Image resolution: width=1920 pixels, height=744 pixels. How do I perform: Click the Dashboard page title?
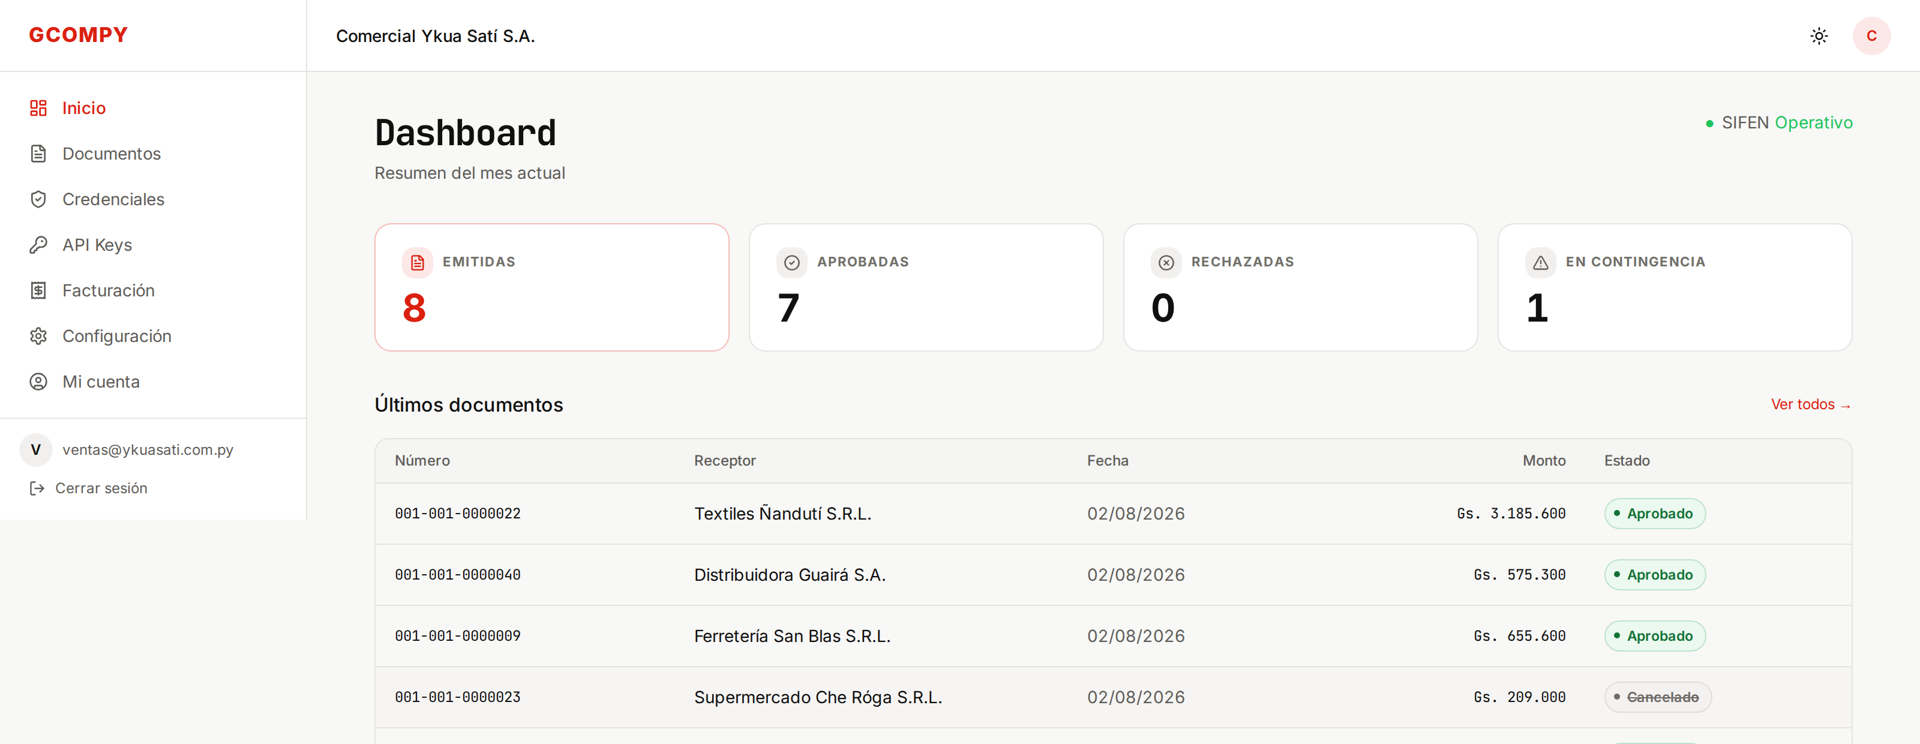[465, 133]
